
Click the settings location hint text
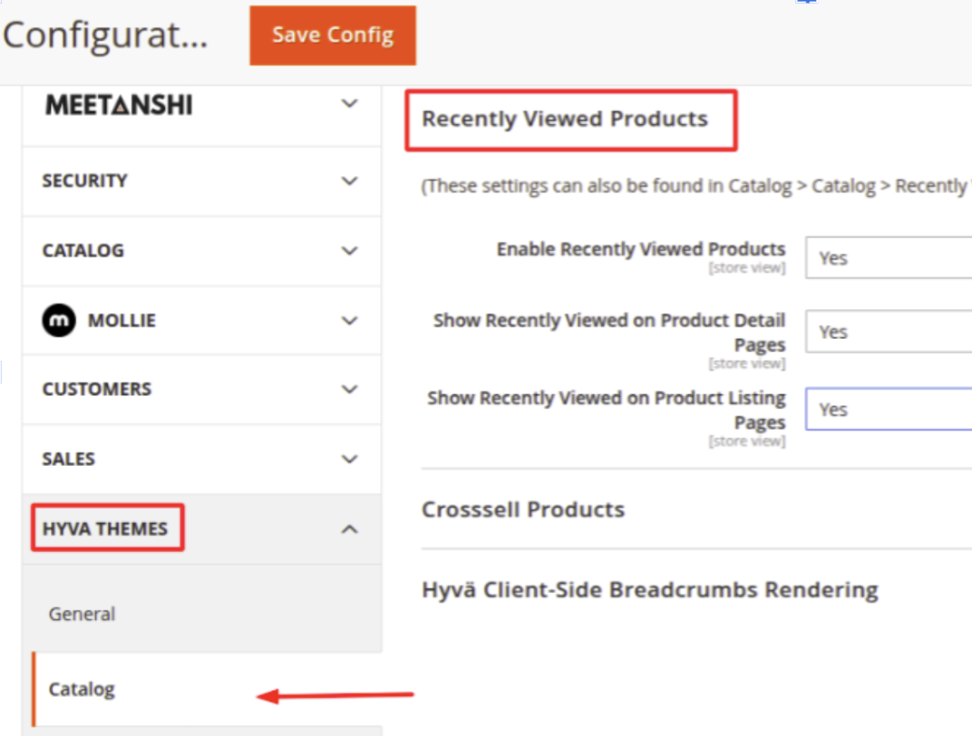696,186
